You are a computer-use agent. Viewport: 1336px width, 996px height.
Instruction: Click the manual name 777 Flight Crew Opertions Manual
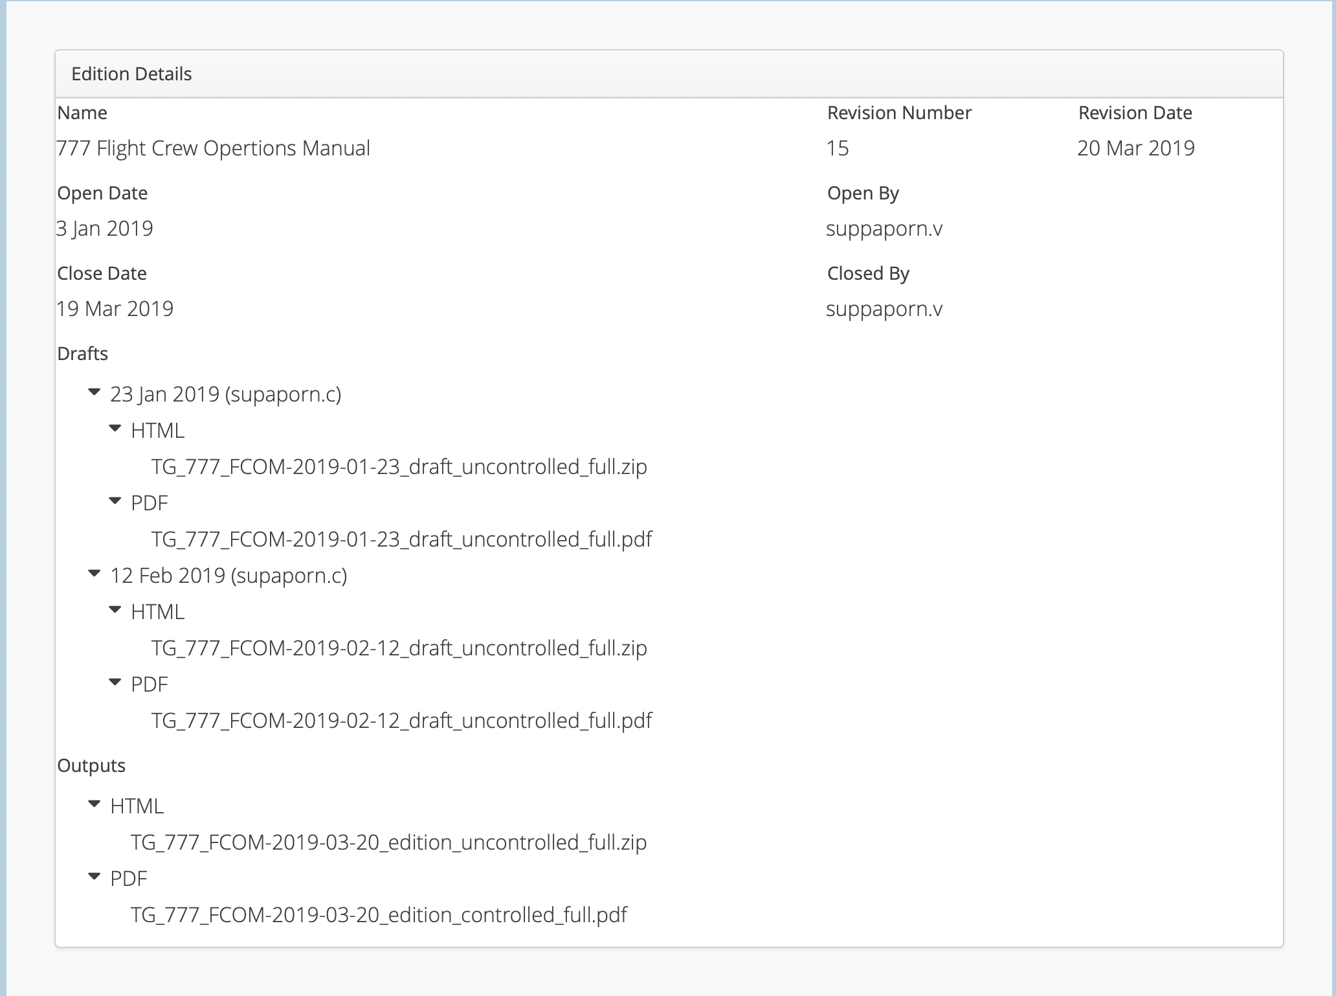coord(214,148)
